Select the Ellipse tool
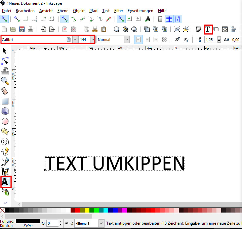The image size is (242, 229). [5, 121]
